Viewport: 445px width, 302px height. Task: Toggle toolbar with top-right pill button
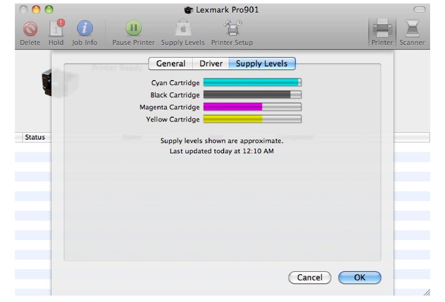point(419,10)
